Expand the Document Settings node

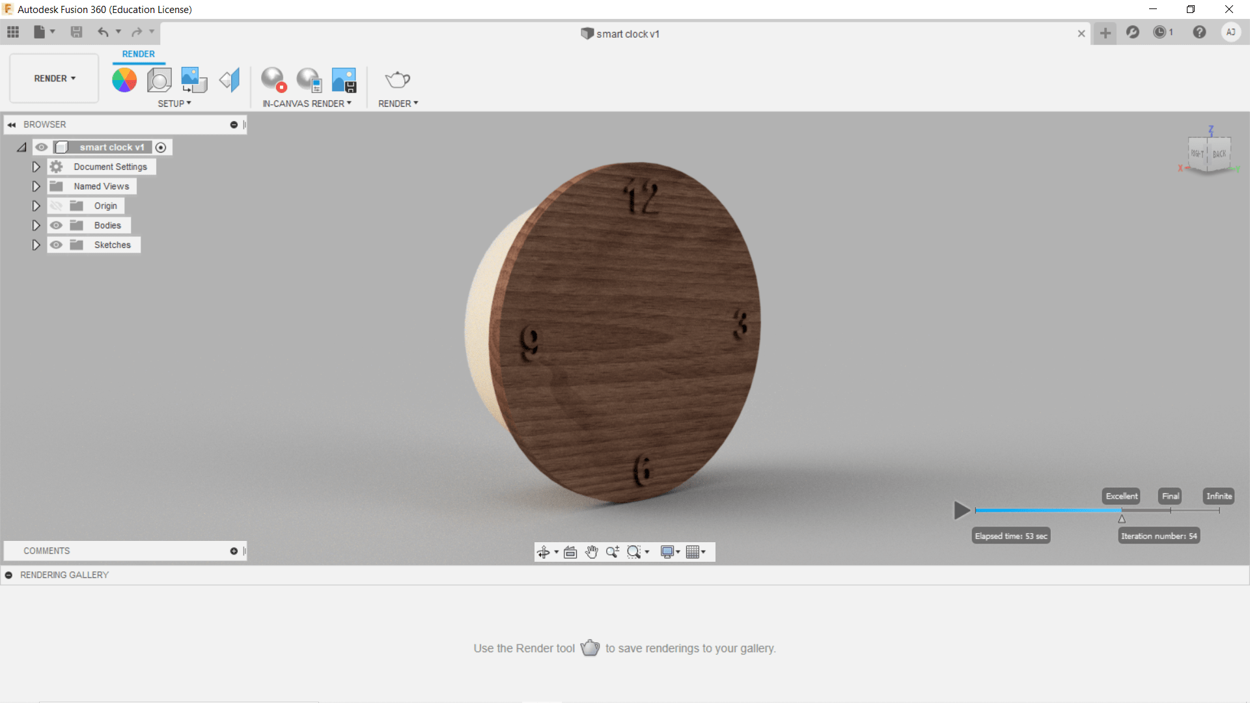click(x=36, y=167)
